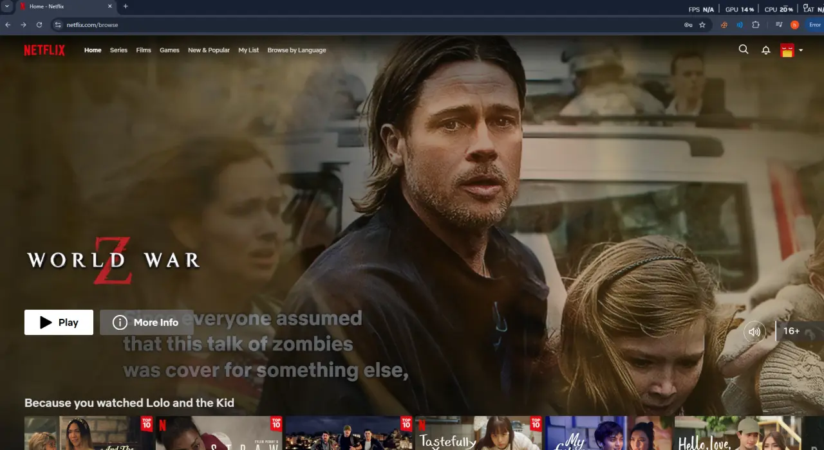
Task: Open the Extensions puzzle icon
Action: tap(756, 24)
